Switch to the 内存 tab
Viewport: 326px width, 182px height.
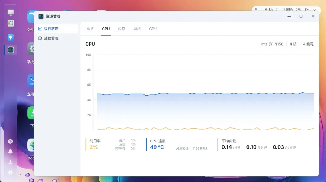point(122,29)
